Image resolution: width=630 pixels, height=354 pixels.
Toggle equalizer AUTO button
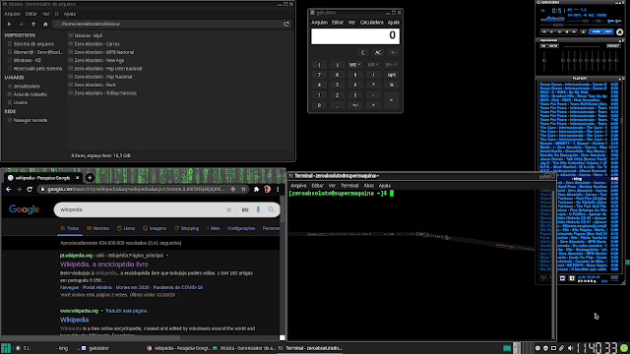(553, 46)
